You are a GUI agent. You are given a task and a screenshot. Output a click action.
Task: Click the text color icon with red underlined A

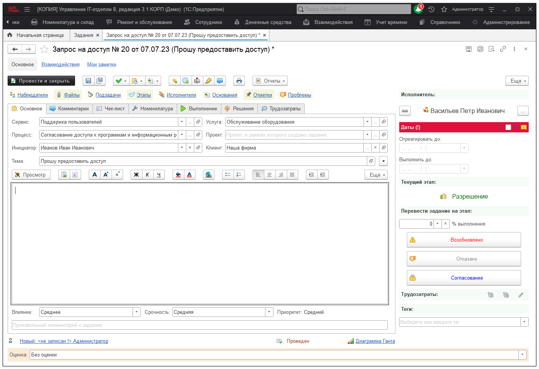(189, 175)
